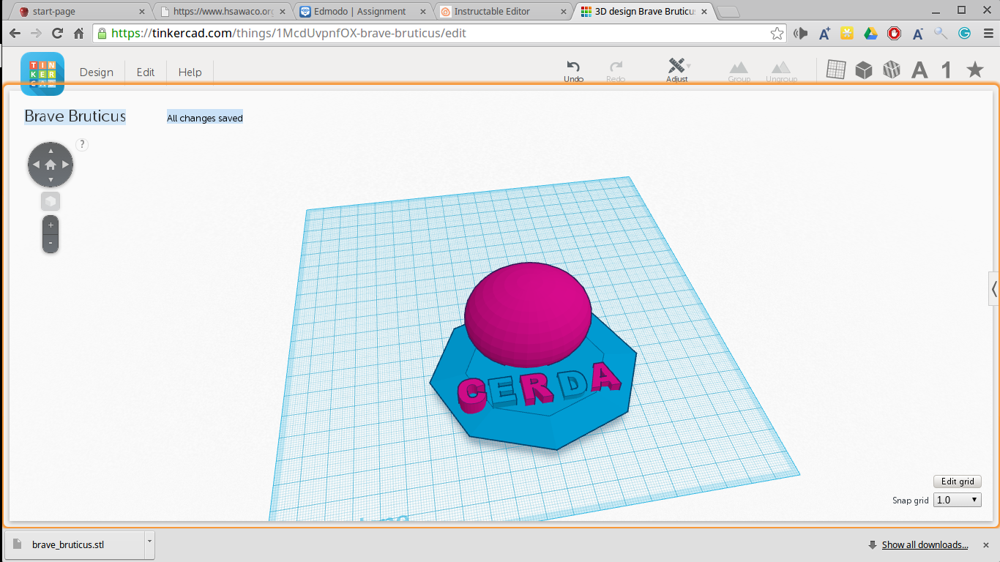Image resolution: width=1000 pixels, height=562 pixels.
Task: Go back in the browser
Action: tap(15, 34)
